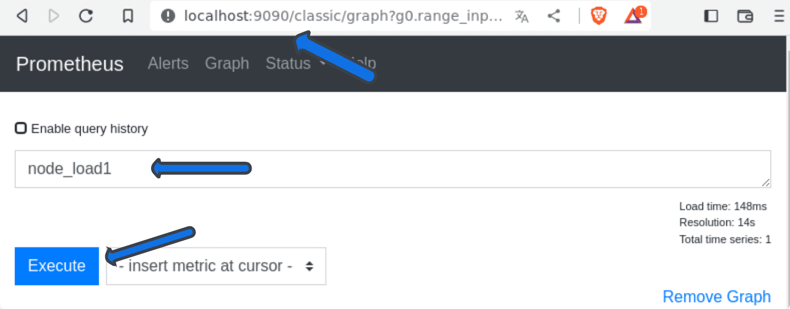Image resolution: width=790 pixels, height=309 pixels.
Task: Click the Brave Rewards triangle icon
Action: coord(633,17)
